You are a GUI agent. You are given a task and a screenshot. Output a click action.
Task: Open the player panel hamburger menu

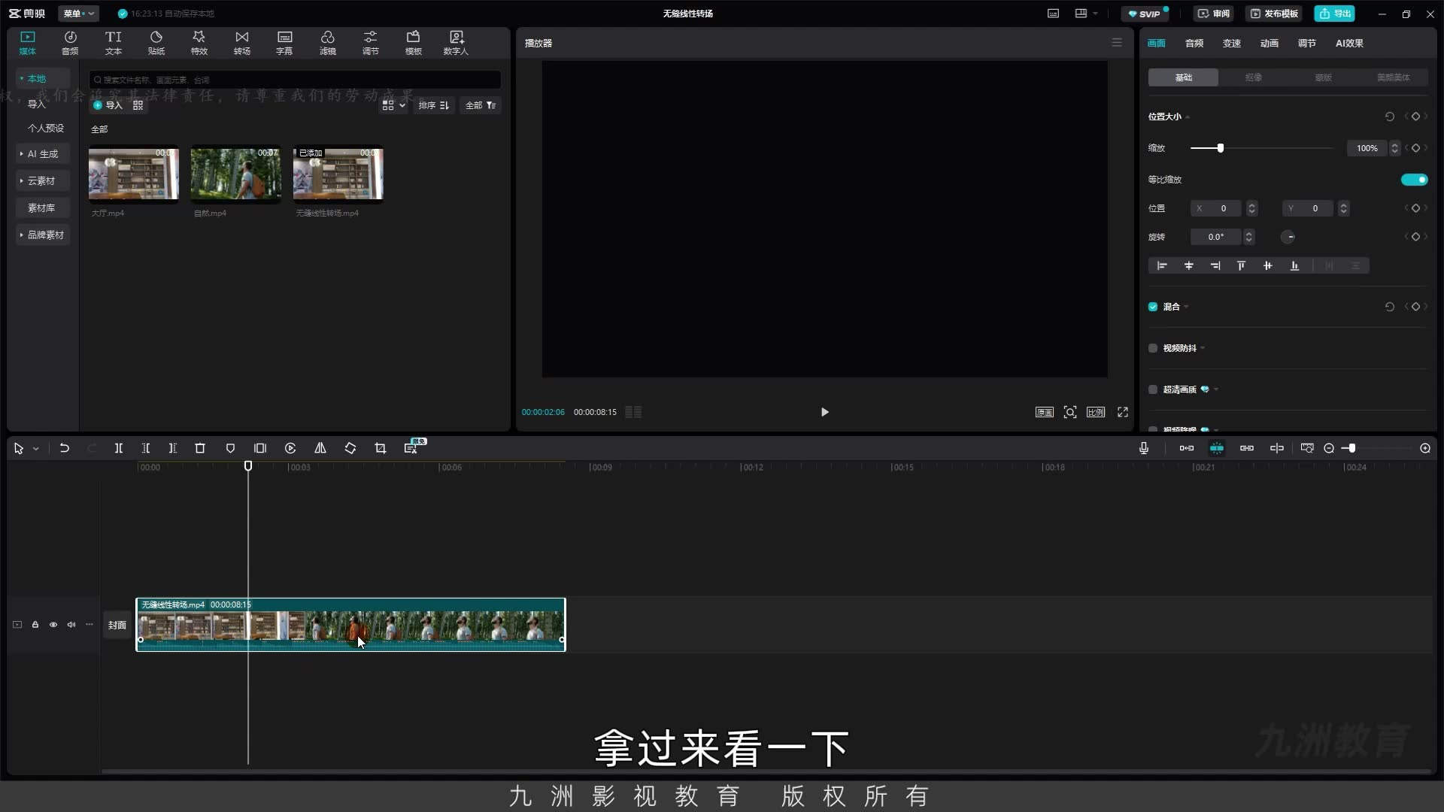pos(1117,43)
